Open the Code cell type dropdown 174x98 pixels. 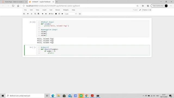click(x=71, y=14)
